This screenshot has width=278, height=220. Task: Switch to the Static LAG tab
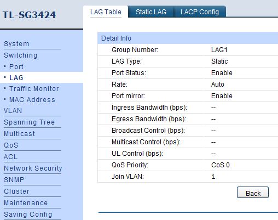coord(151,12)
